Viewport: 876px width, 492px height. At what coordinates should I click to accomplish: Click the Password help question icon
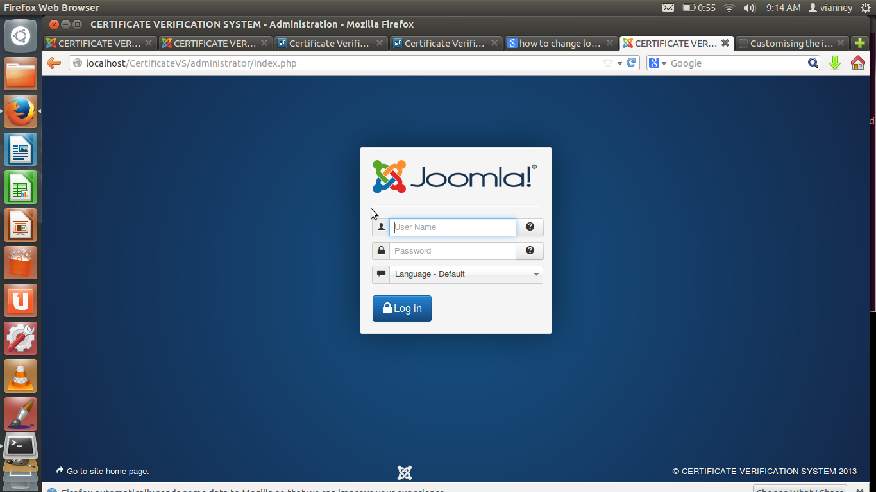click(x=530, y=250)
